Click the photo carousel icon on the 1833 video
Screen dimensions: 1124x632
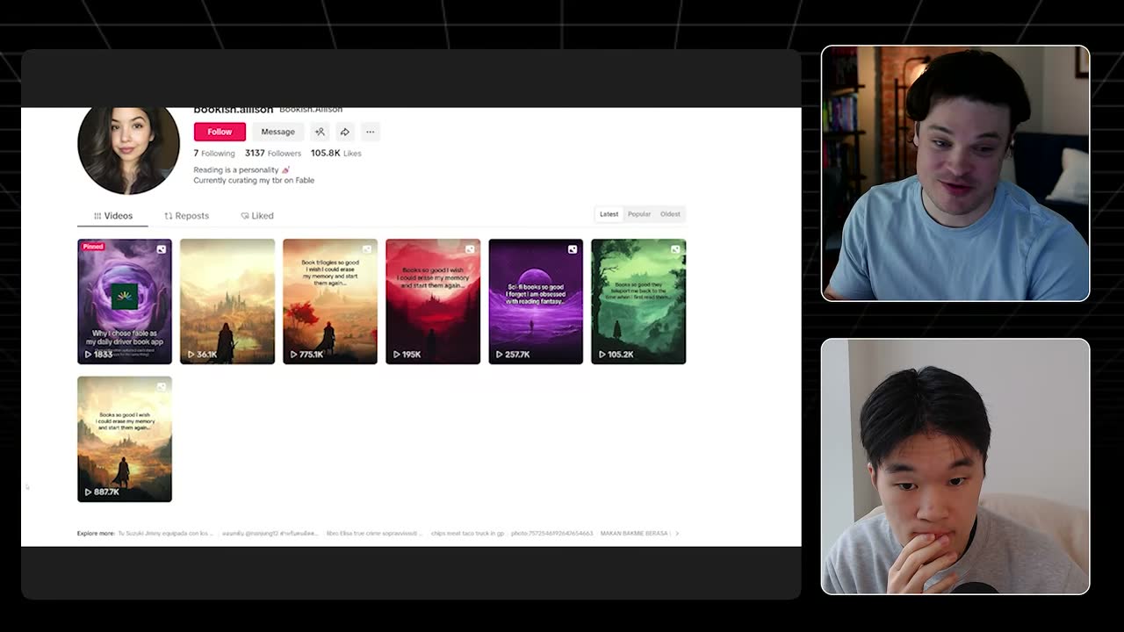(162, 249)
